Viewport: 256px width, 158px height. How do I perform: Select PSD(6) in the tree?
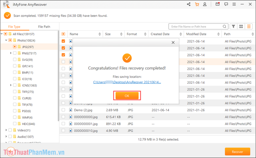(x=26, y=111)
